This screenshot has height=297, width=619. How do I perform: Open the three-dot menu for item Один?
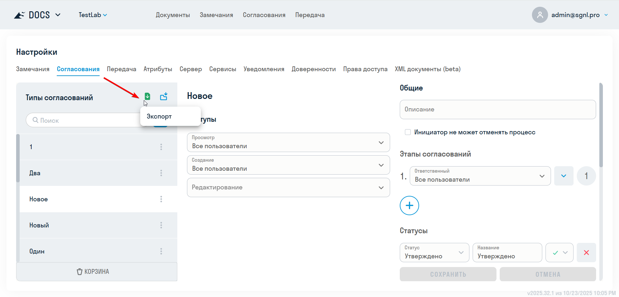click(161, 251)
